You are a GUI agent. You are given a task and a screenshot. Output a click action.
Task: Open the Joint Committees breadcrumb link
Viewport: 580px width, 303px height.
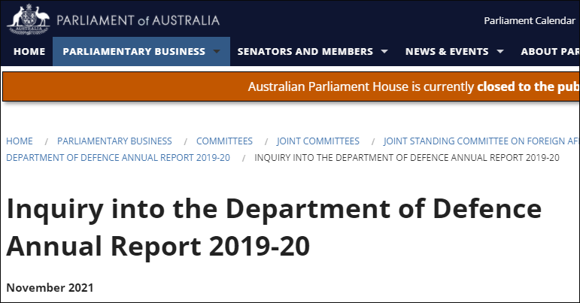[317, 141]
